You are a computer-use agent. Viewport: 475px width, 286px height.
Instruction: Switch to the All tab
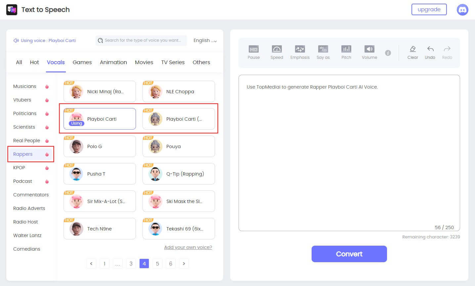tap(19, 62)
